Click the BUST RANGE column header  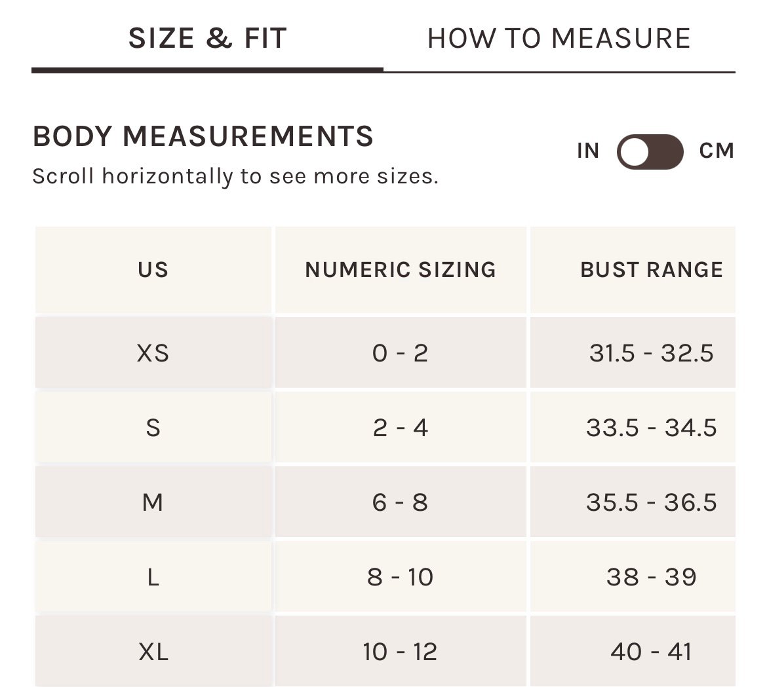click(651, 270)
